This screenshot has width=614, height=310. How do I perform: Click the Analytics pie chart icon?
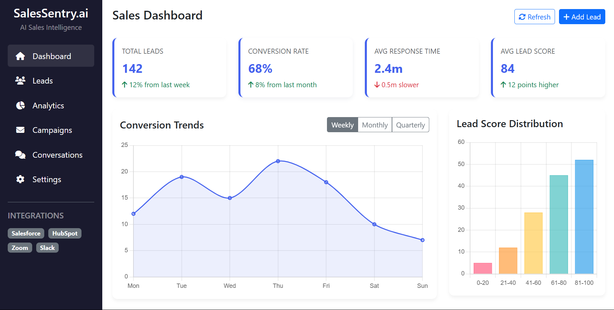20,105
